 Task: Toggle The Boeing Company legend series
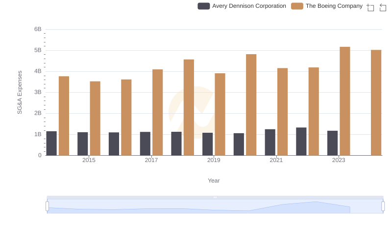(x=327, y=6)
